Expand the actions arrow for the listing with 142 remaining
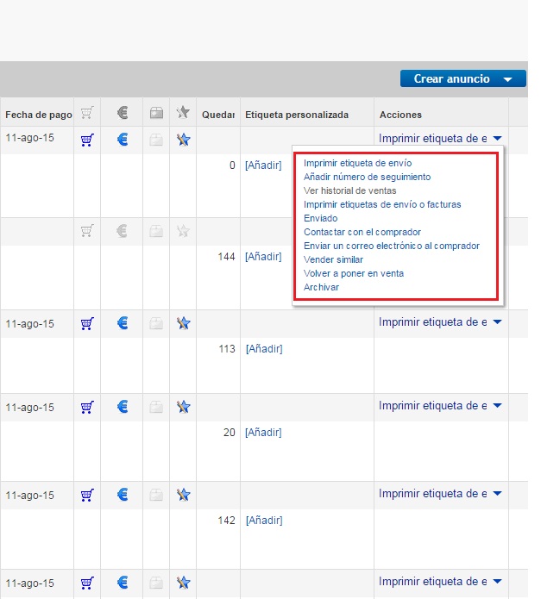Viewport: 541px width, 599px height. pos(497,493)
